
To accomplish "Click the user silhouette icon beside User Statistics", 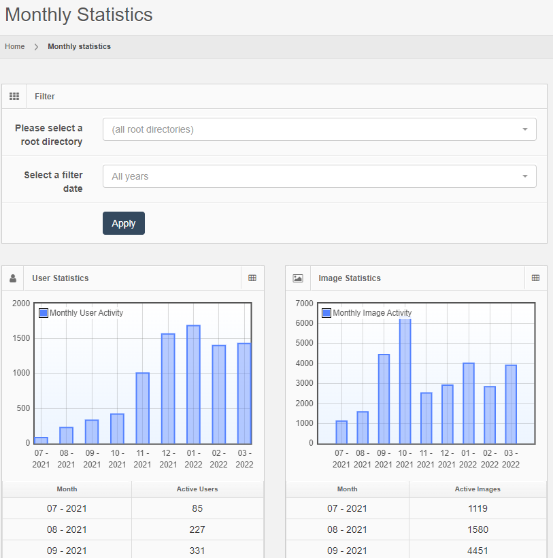I will click(x=13, y=278).
